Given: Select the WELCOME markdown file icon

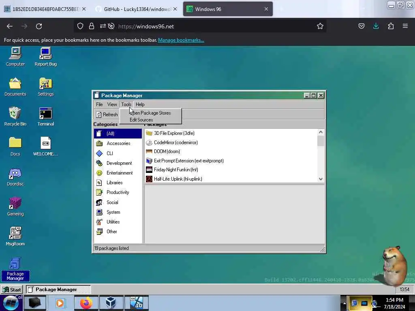Looking at the screenshot, I should point(45,147).
